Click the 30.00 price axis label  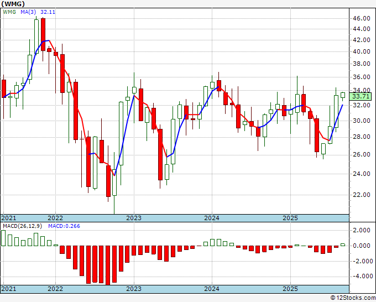tap(362, 121)
